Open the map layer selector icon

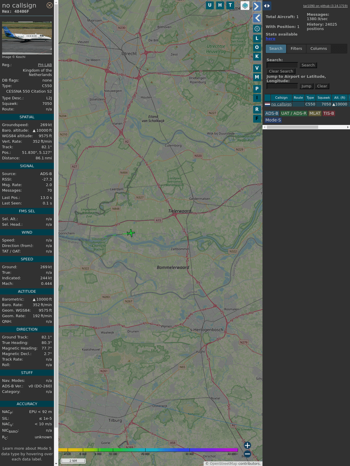pos(245,6)
